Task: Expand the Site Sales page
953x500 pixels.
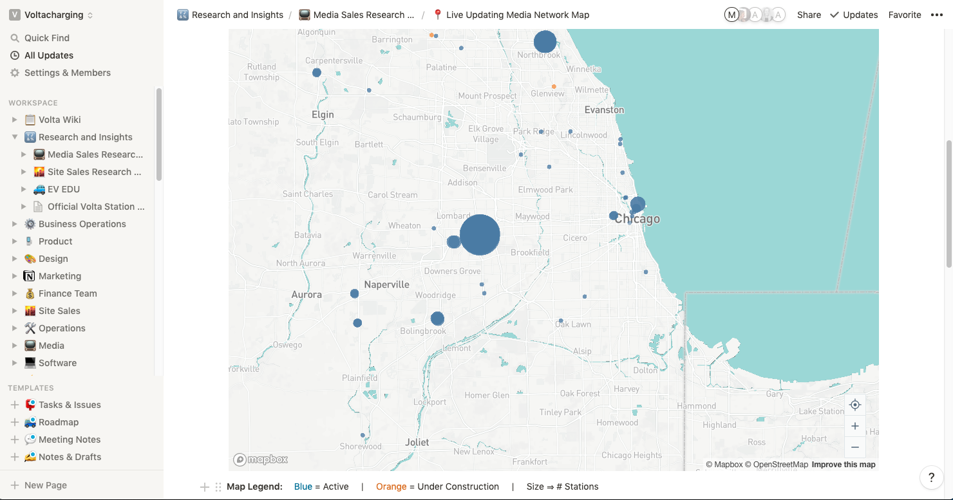Action: (x=15, y=311)
